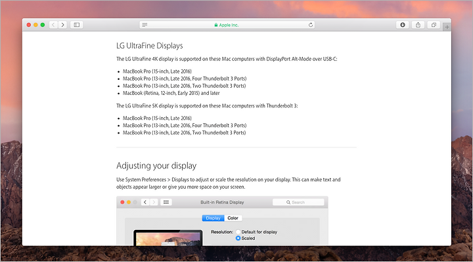
Task: Open the Share icon in Safari toolbar
Action: (x=418, y=25)
